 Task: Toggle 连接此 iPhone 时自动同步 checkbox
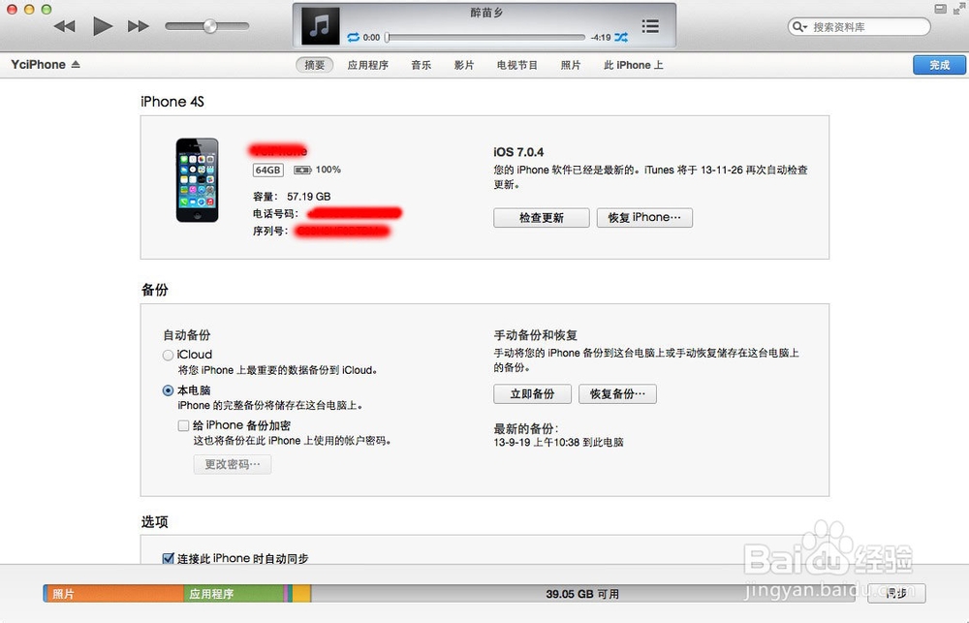[x=168, y=558]
